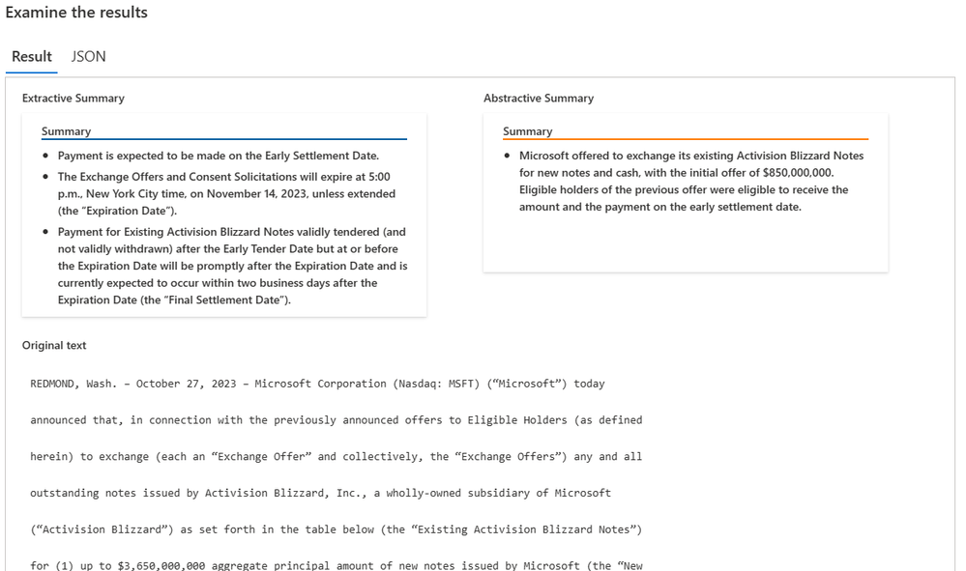Click the Summary heading in the abstractive card
The width and height of the screenshot is (966, 571).
(x=527, y=131)
